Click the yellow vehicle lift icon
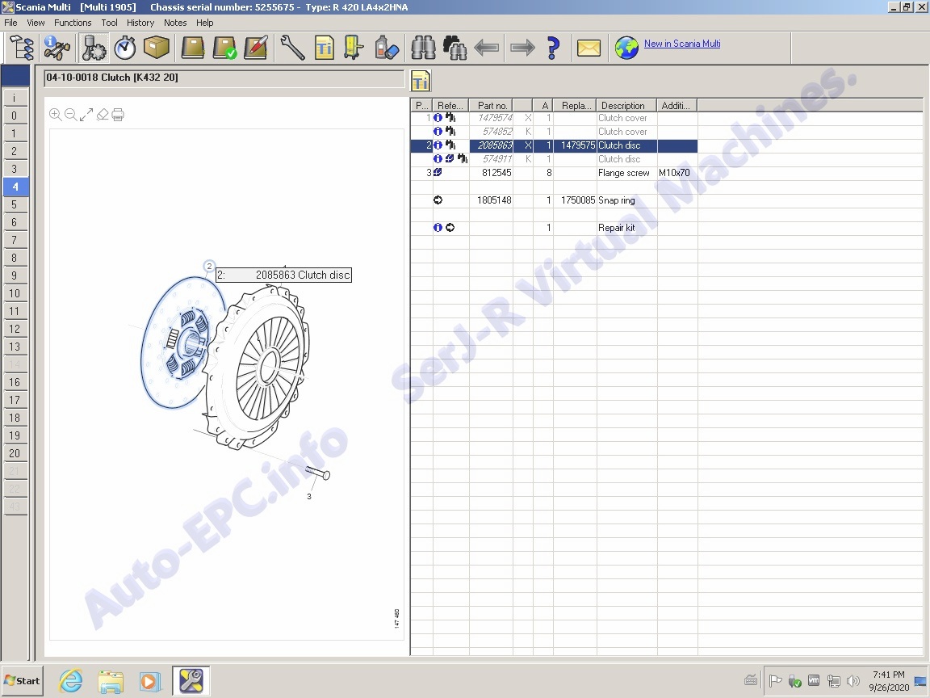This screenshot has width=930, height=698. pyautogui.click(x=354, y=48)
